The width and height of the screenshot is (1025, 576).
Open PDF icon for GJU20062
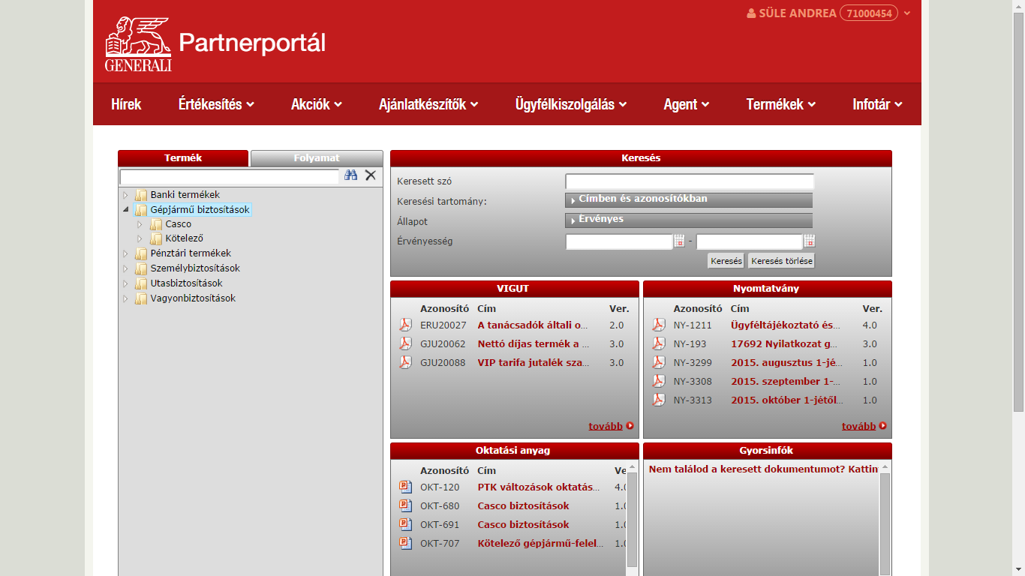click(x=405, y=343)
